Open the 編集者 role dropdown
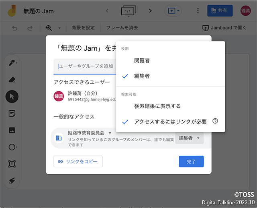257x208 pixels. pos(189,138)
